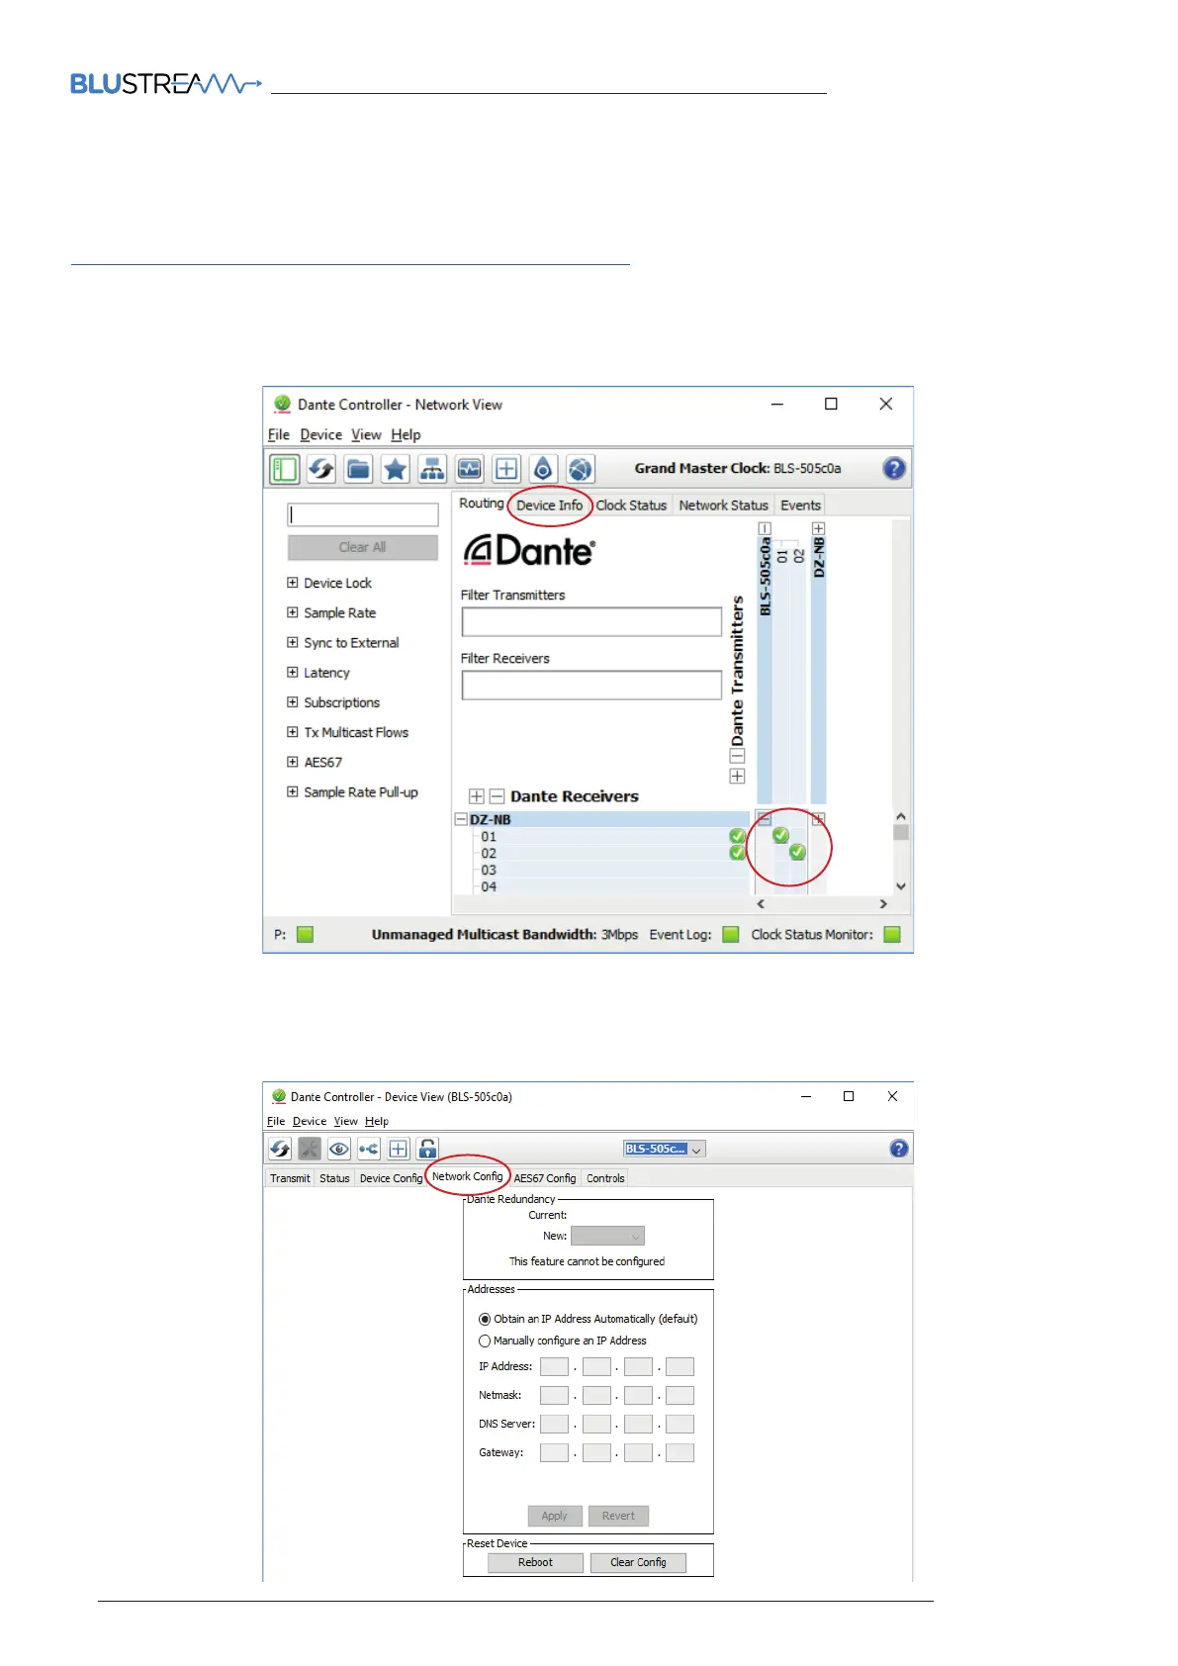Click in the Filter Transmitters field

591,622
